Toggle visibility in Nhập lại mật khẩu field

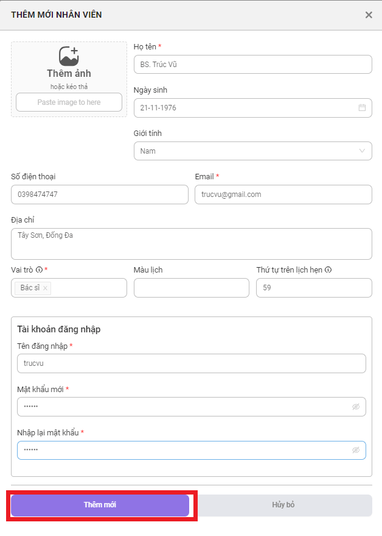tap(356, 450)
